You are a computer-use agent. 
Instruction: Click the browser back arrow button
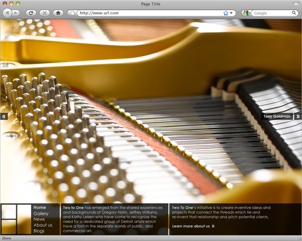7,13
